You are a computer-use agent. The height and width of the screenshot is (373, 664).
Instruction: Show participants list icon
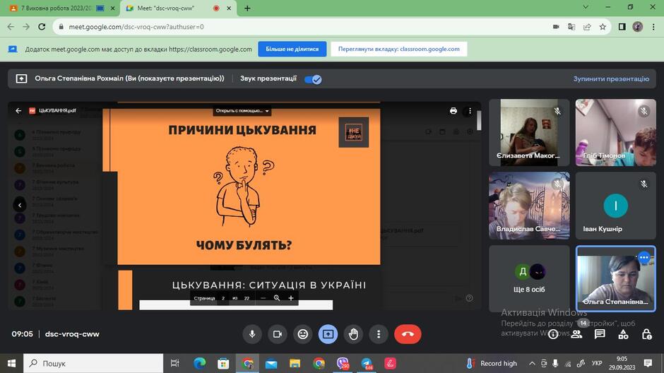click(576, 334)
